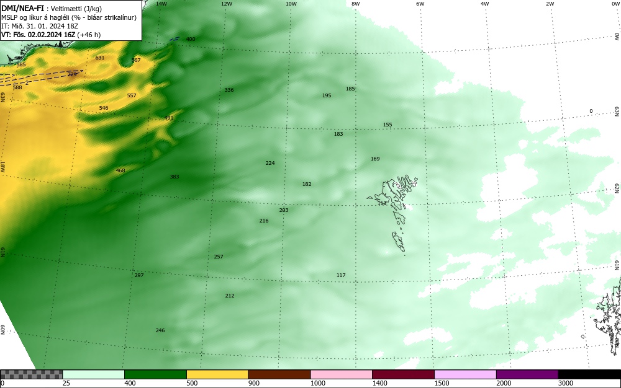Click the 900 legend scale number
621x388 pixels.
[254, 383]
